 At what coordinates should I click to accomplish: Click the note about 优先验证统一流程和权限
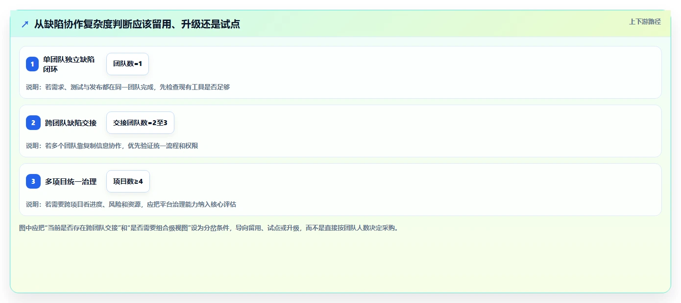[112, 146]
